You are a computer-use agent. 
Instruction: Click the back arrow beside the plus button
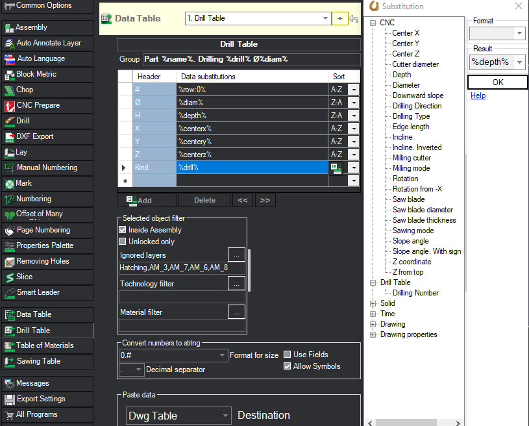[354, 19]
